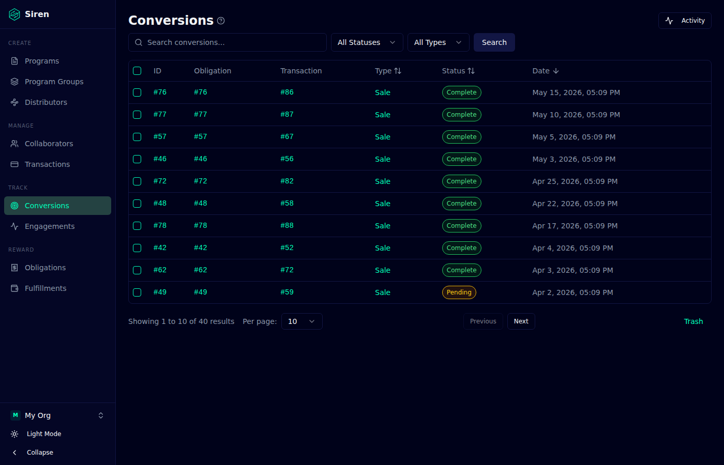Click the Conversions target icon
Image resolution: width=724 pixels, height=465 pixels.
(x=14, y=206)
